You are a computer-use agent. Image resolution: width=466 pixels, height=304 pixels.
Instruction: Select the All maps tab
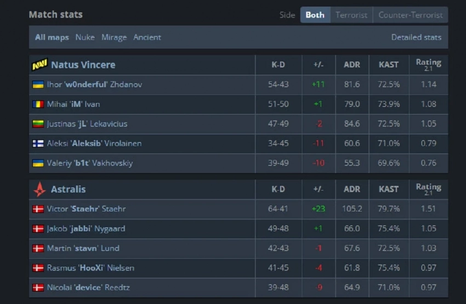coord(52,37)
